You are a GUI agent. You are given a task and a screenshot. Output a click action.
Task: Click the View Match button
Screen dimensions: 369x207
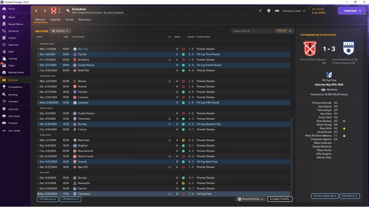[x=350, y=196]
